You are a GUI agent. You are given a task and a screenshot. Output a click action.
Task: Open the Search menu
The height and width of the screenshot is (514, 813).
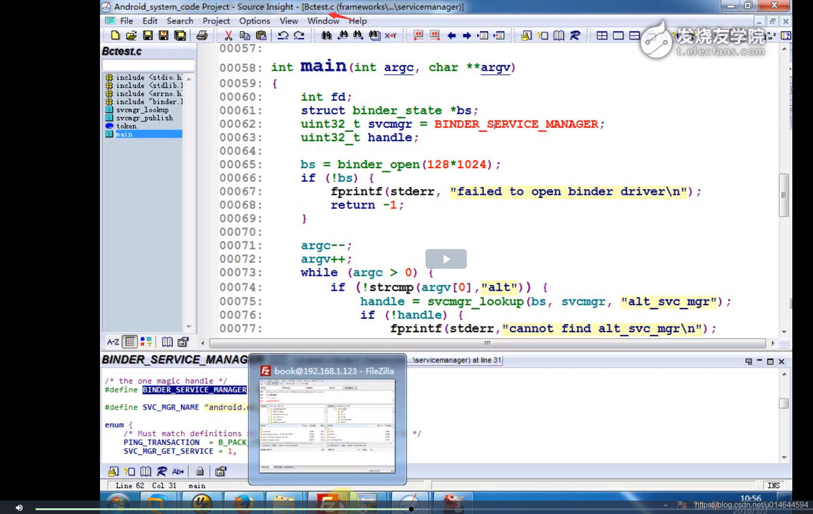click(x=180, y=21)
